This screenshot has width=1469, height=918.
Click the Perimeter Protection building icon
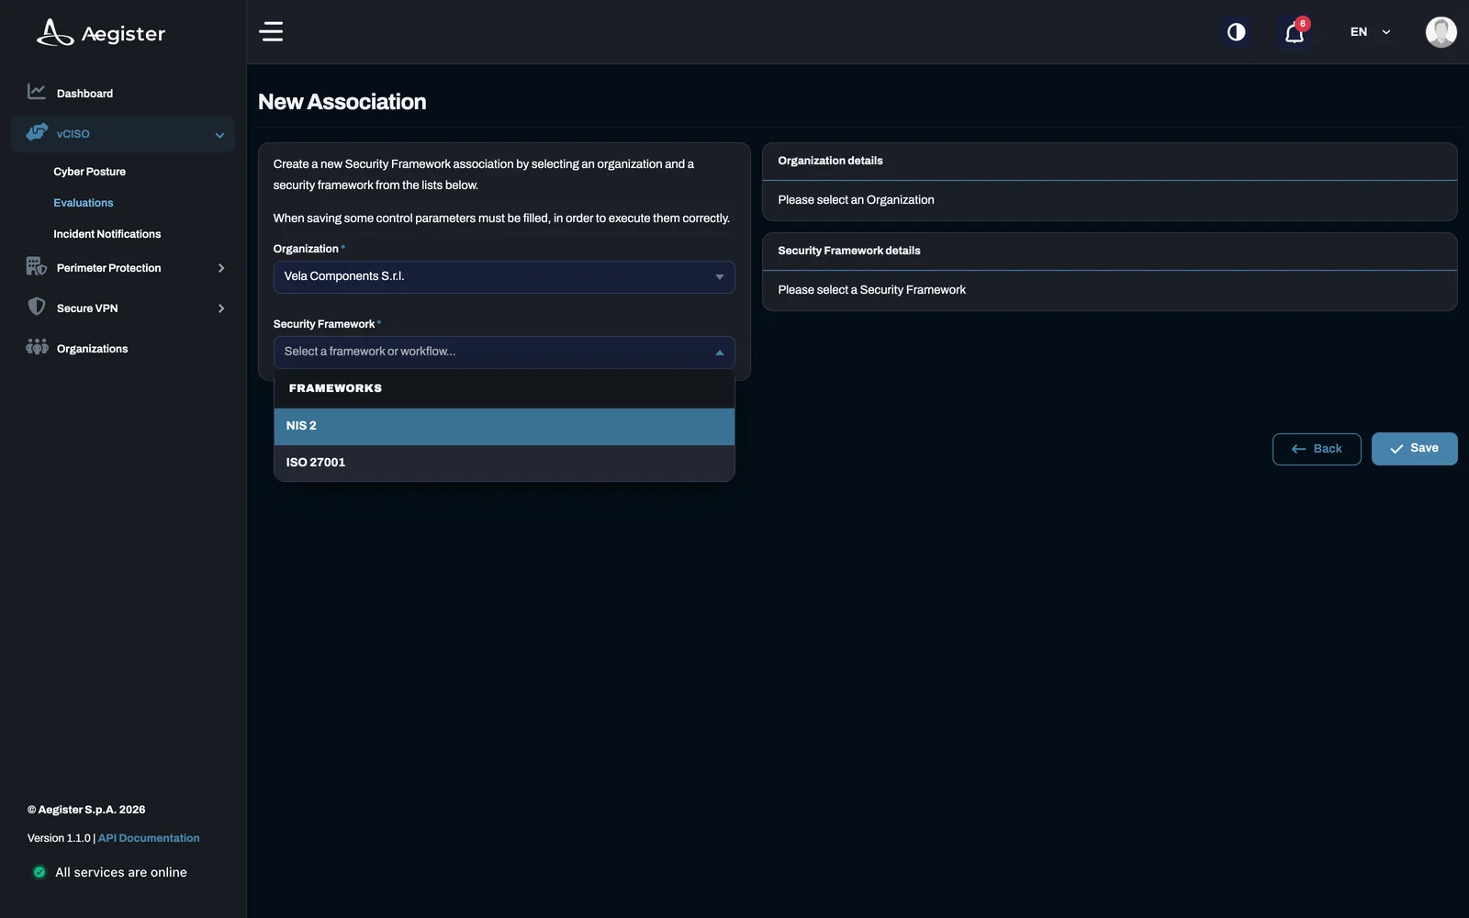click(x=37, y=266)
